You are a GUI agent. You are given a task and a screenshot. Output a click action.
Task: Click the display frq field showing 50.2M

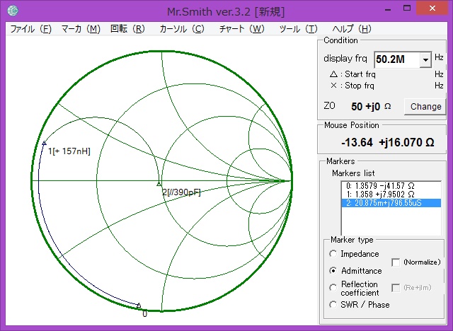click(x=397, y=59)
